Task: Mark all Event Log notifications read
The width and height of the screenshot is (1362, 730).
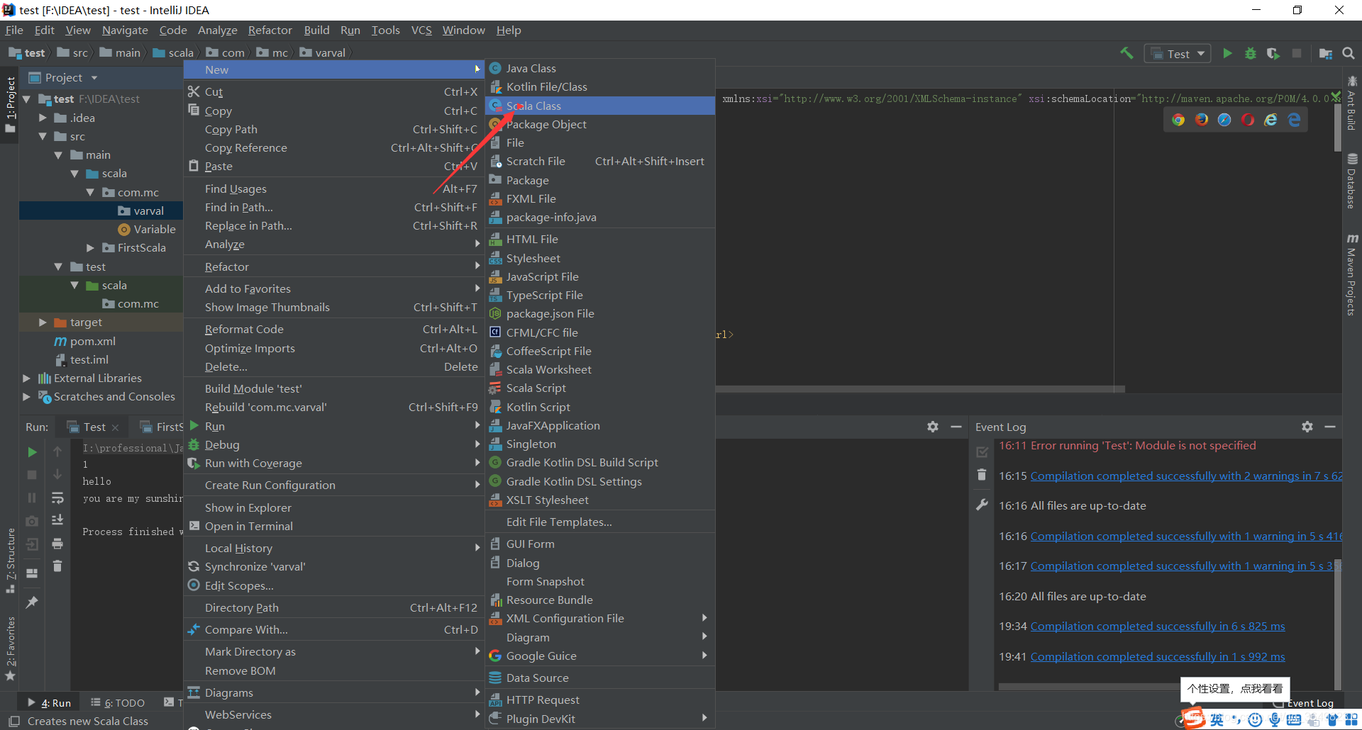Action: point(982,451)
